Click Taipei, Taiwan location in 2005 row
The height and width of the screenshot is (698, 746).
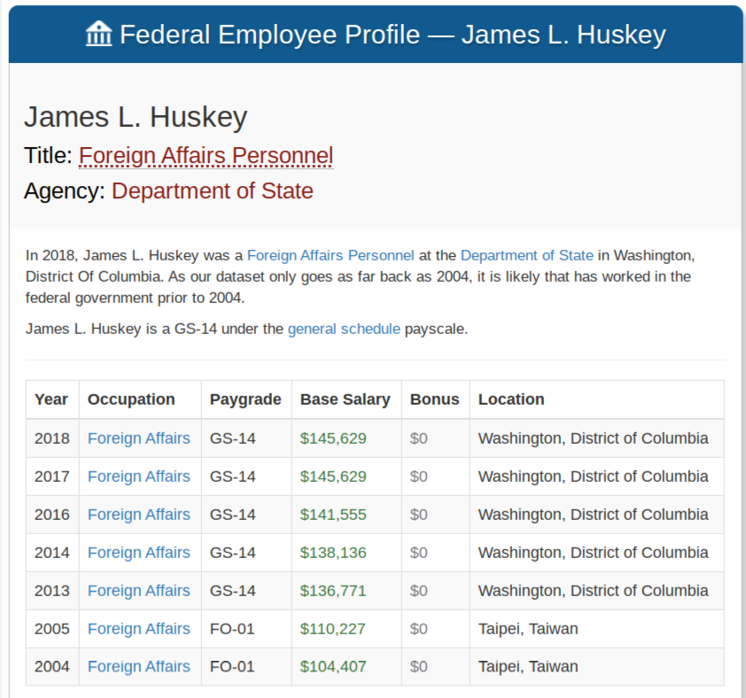[x=528, y=629]
